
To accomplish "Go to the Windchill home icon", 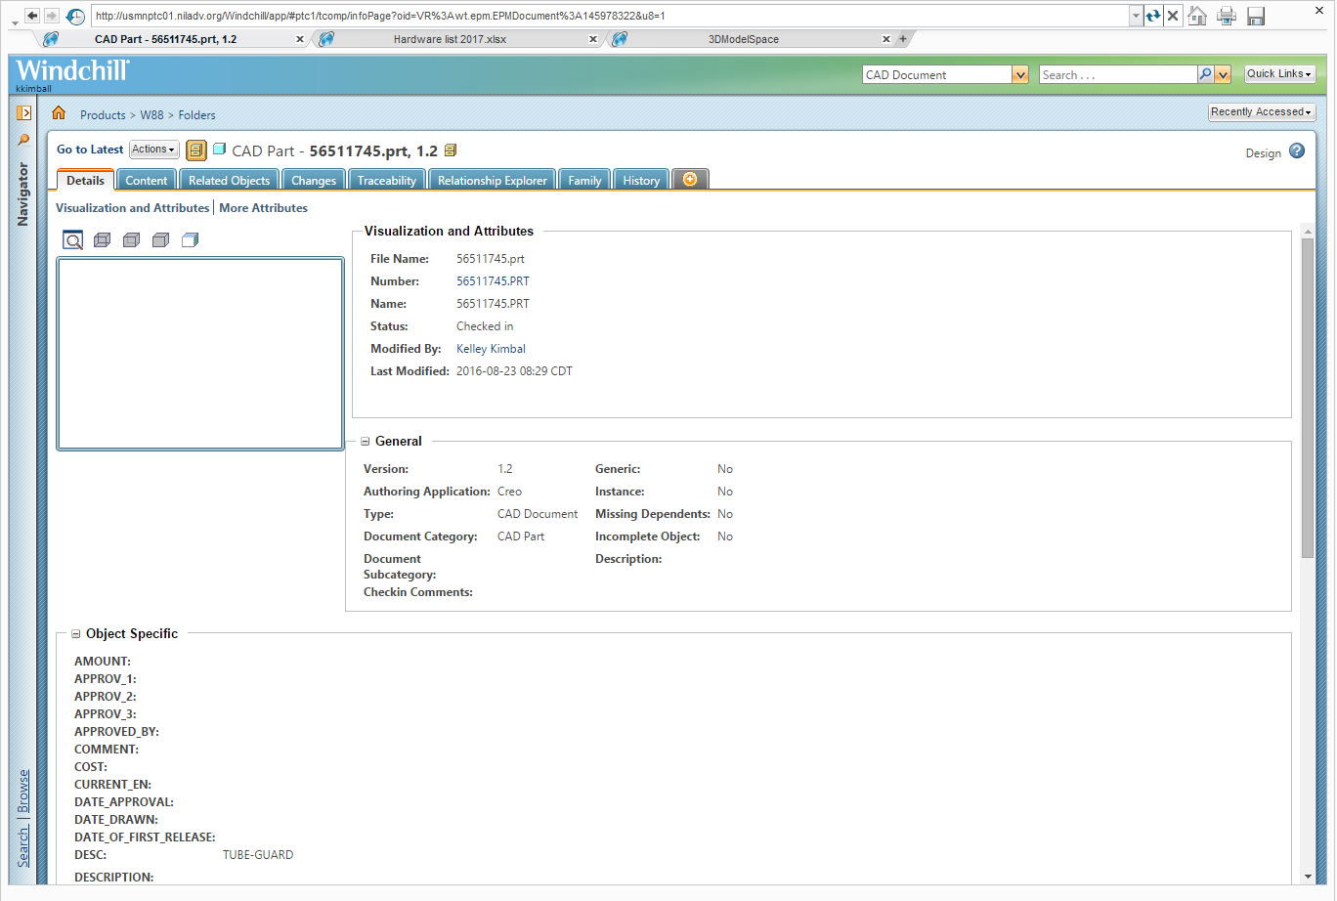I will (59, 112).
